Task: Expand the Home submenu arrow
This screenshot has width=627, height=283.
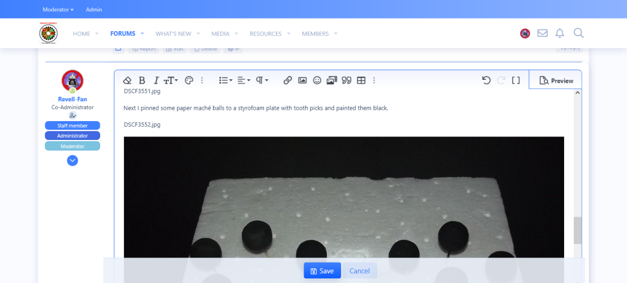Action: [x=97, y=33]
